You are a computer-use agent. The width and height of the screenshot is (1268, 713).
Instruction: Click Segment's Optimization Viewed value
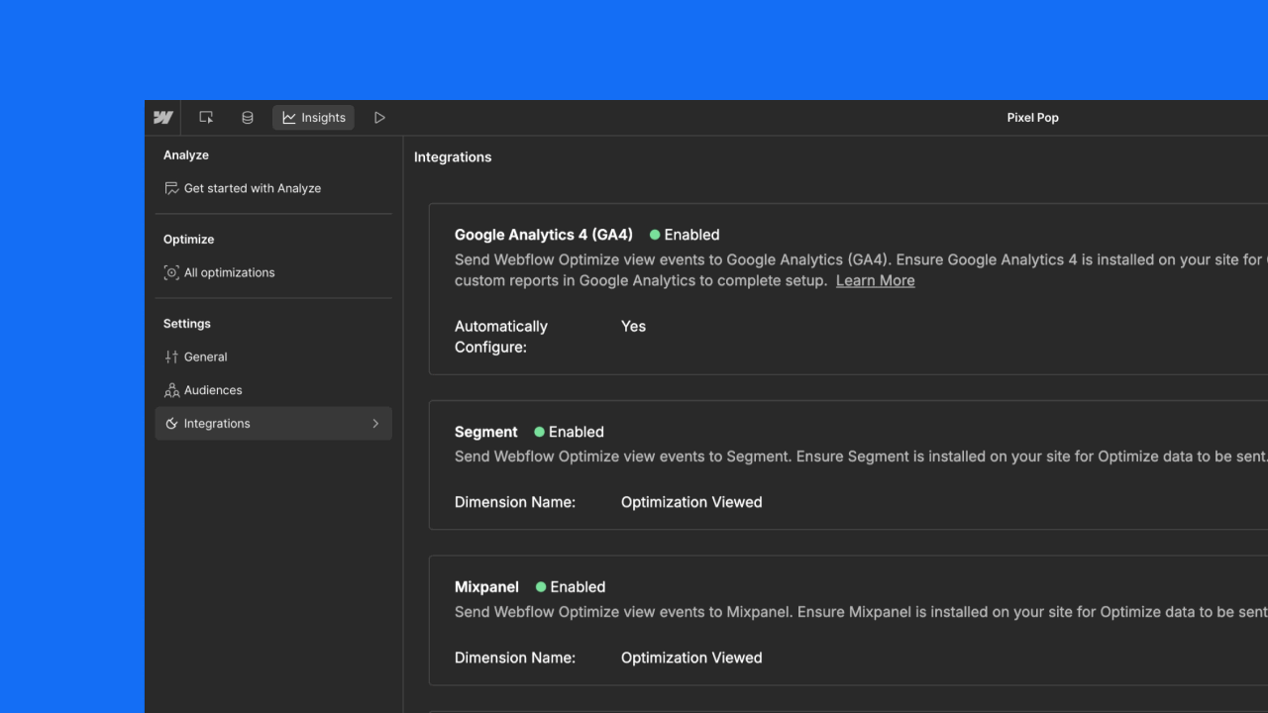point(691,502)
